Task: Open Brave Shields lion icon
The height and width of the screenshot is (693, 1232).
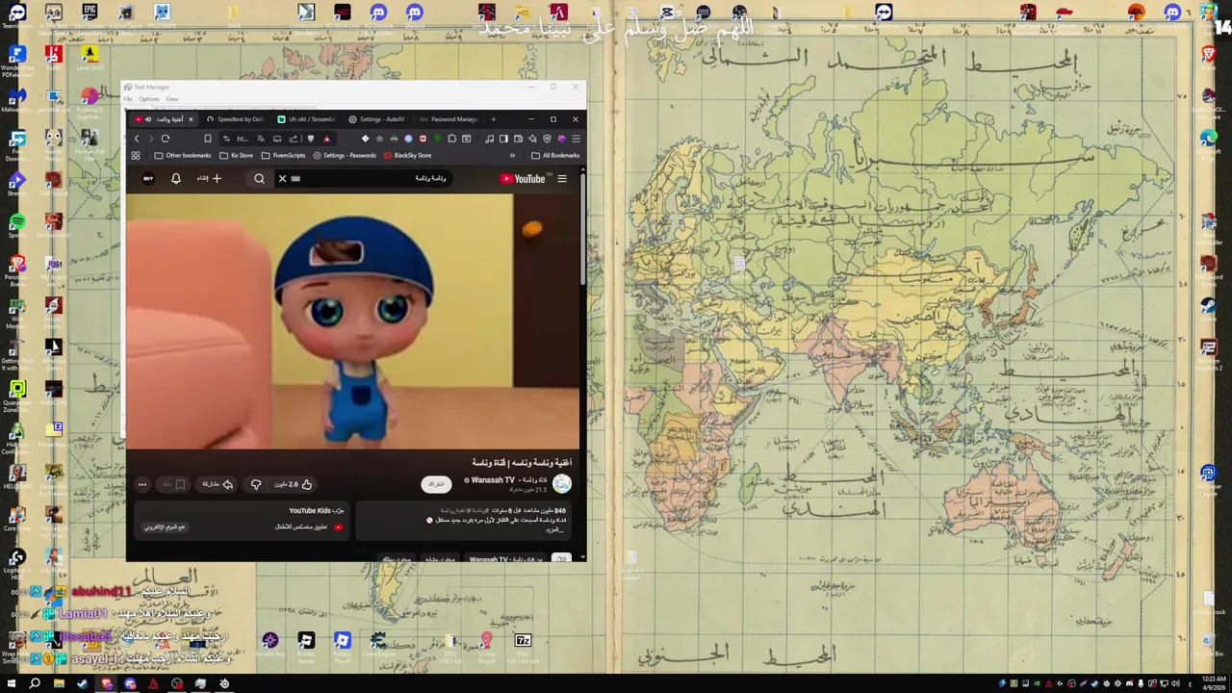Action: click(x=311, y=139)
